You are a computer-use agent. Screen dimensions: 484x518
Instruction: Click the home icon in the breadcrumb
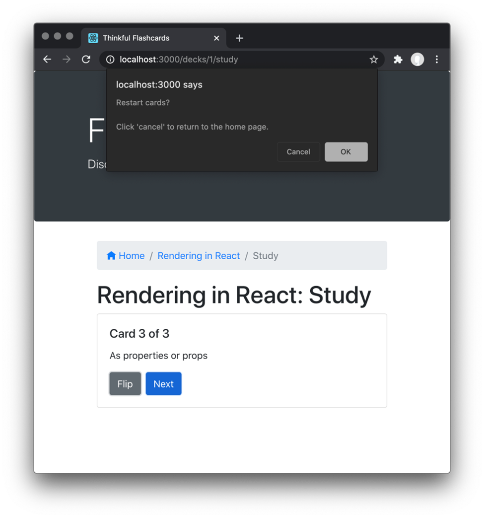[111, 255]
